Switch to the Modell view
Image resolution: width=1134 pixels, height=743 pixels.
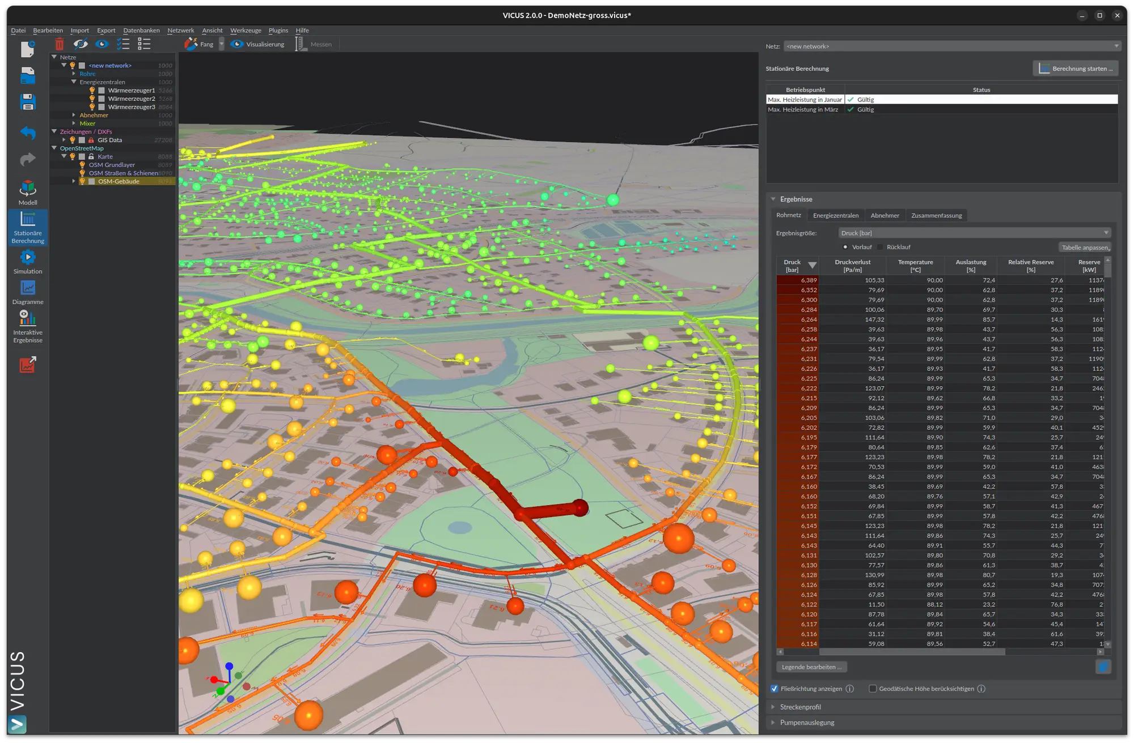tap(28, 193)
